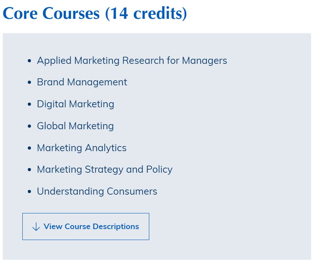Choose the Marketing Analytics course
The image size is (313, 260).
(81, 148)
